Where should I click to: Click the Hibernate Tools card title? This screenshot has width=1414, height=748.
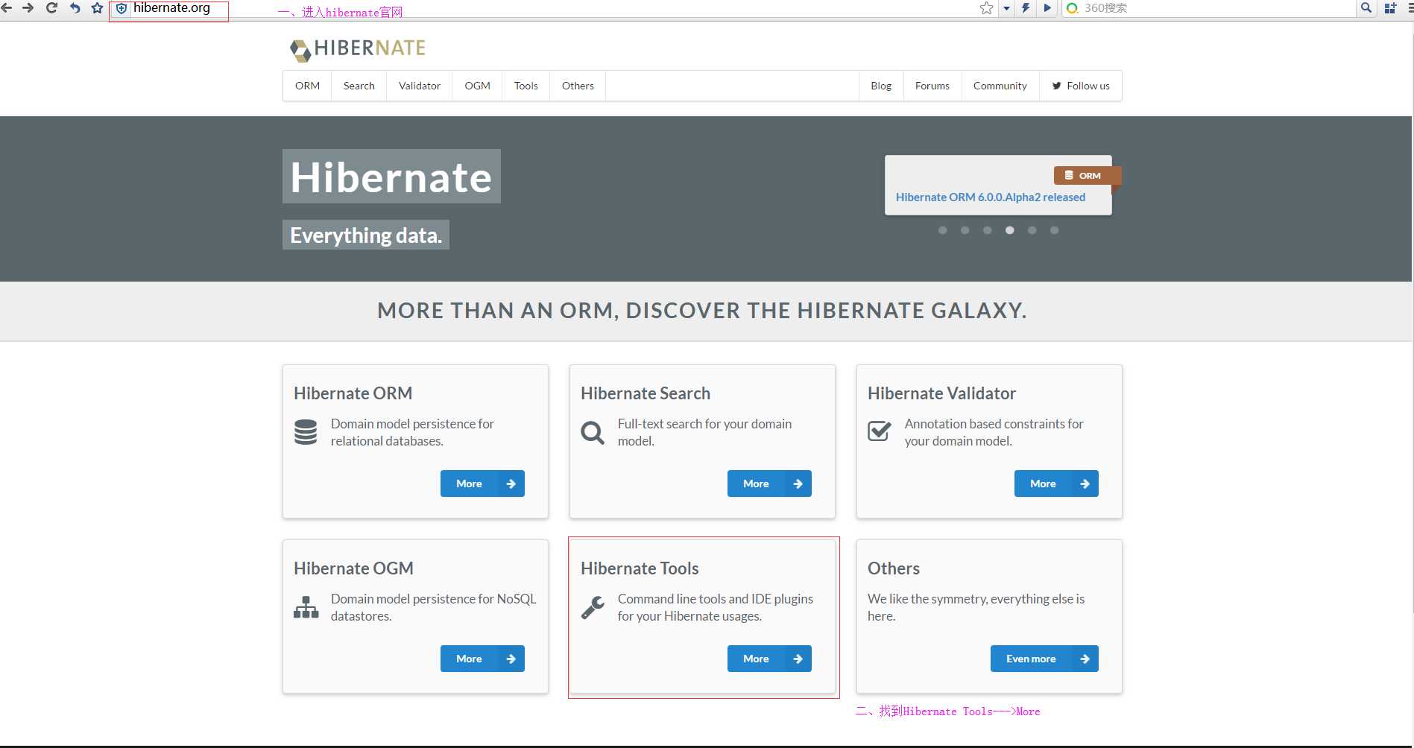coord(640,568)
